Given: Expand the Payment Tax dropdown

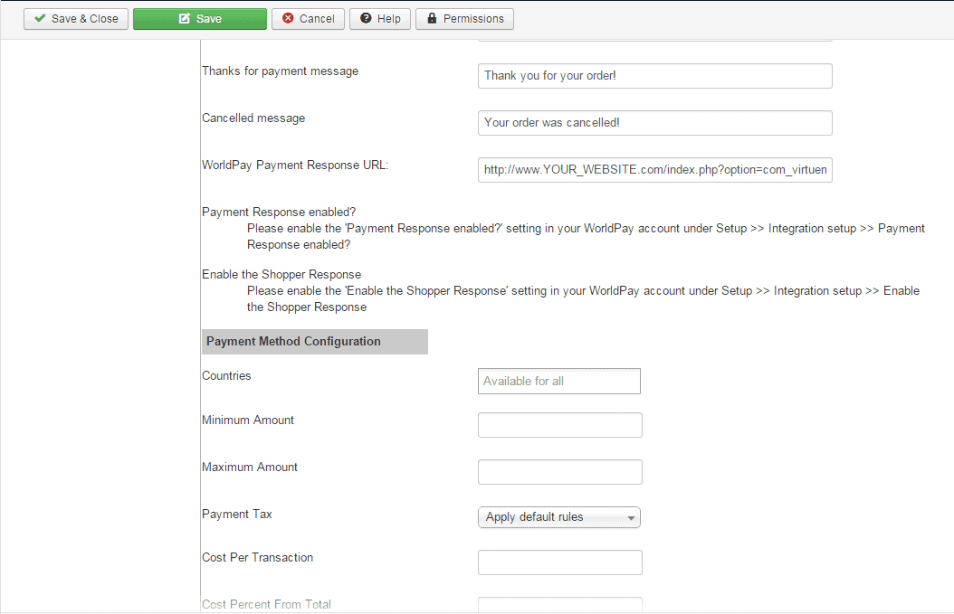Looking at the screenshot, I should pyautogui.click(x=559, y=517).
